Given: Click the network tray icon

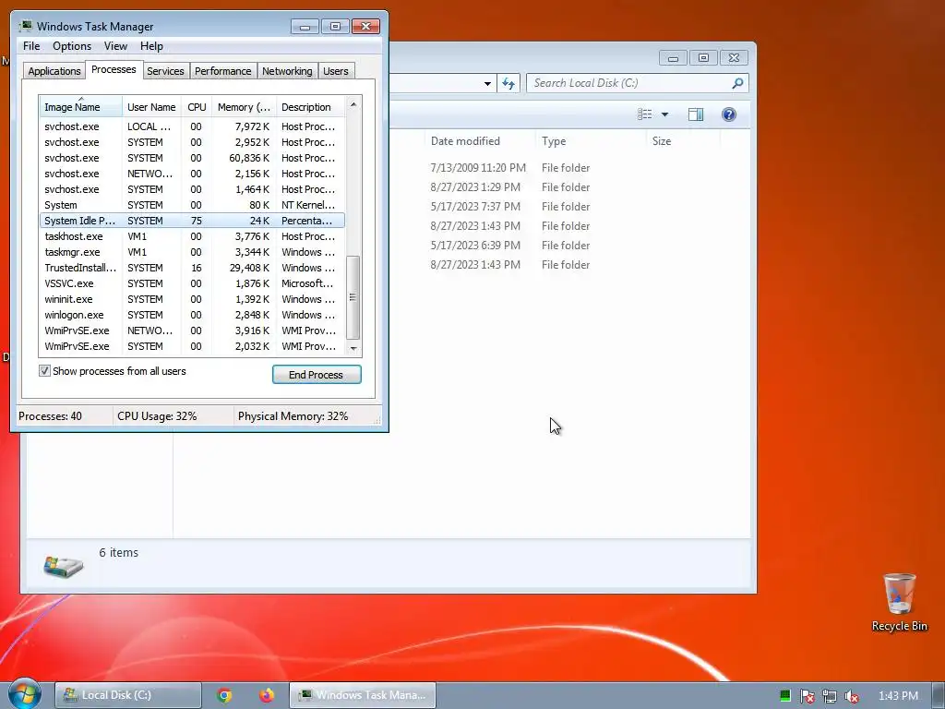Looking at the screenshot, I should point(830,696).
